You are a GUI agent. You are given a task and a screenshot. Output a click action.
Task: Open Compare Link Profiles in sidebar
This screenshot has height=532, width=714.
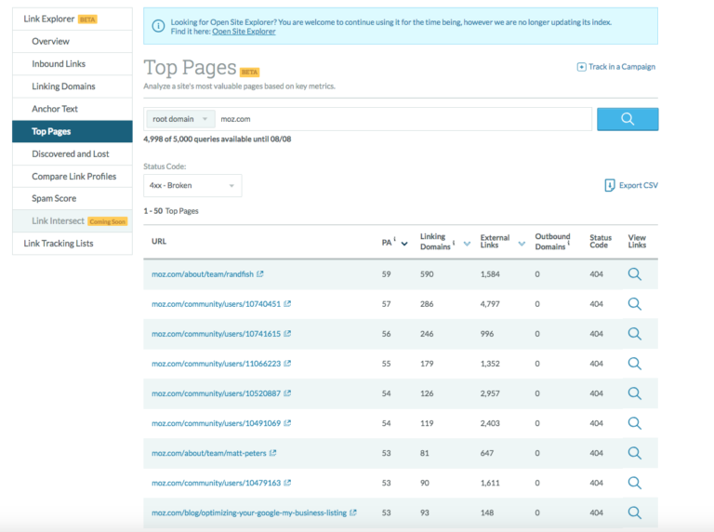(x=73, y=177)
